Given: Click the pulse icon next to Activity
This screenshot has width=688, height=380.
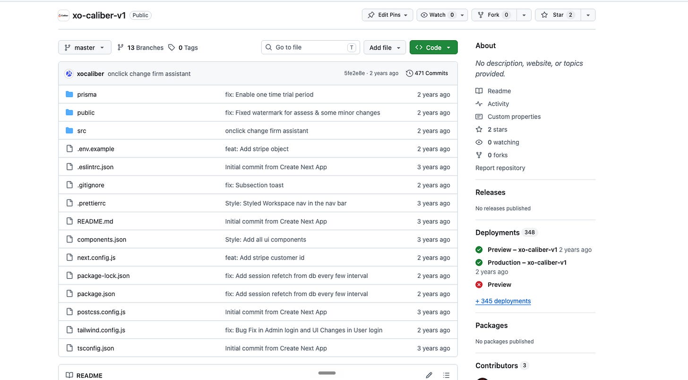Looking at the screenshot, I should [479, 104].
